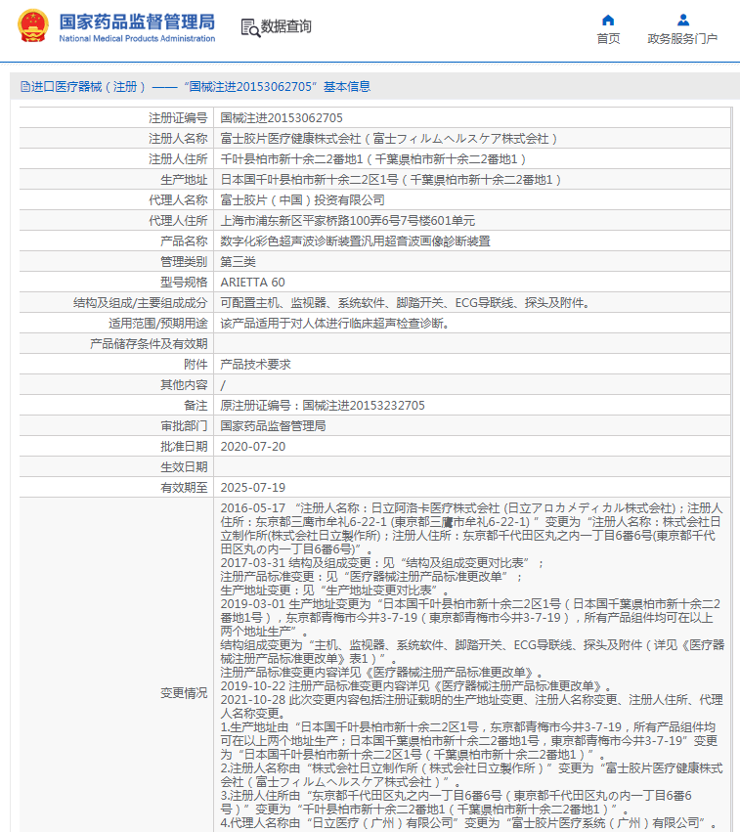
Task: Select the registrant name 富士胶片医疗健康株式会社
Action: click(x=389, y=139)
